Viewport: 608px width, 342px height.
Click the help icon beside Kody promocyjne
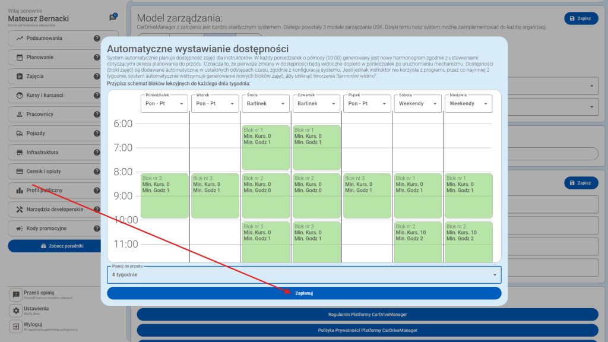97,229
